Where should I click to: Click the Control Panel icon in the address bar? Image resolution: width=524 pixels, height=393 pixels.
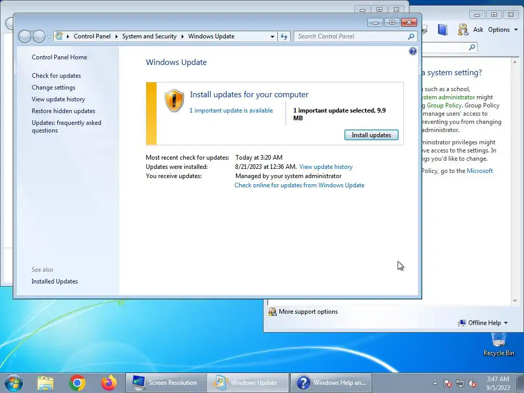pos(59,36)
